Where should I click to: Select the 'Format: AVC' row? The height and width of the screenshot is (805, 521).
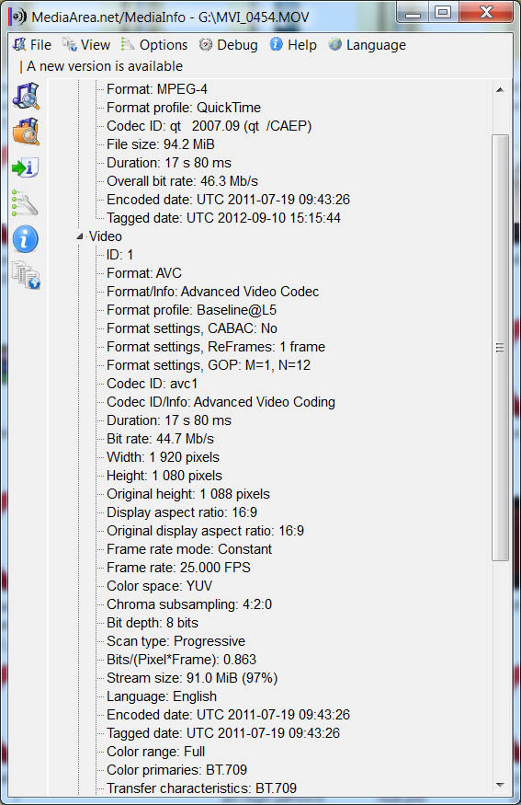click(144, 273)
